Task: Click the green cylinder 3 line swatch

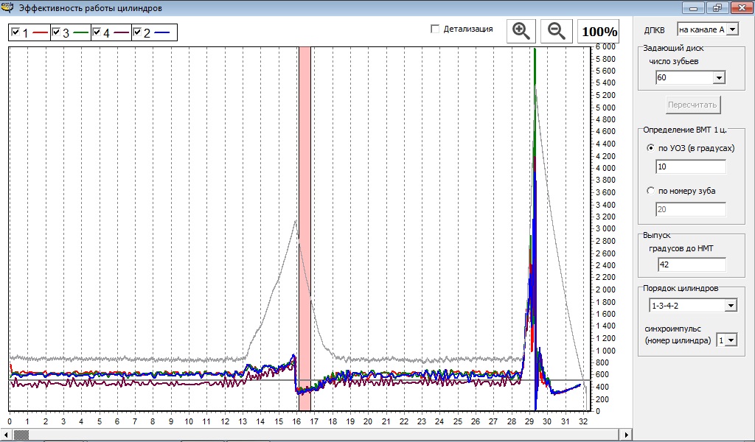Action: click(81, 32)
